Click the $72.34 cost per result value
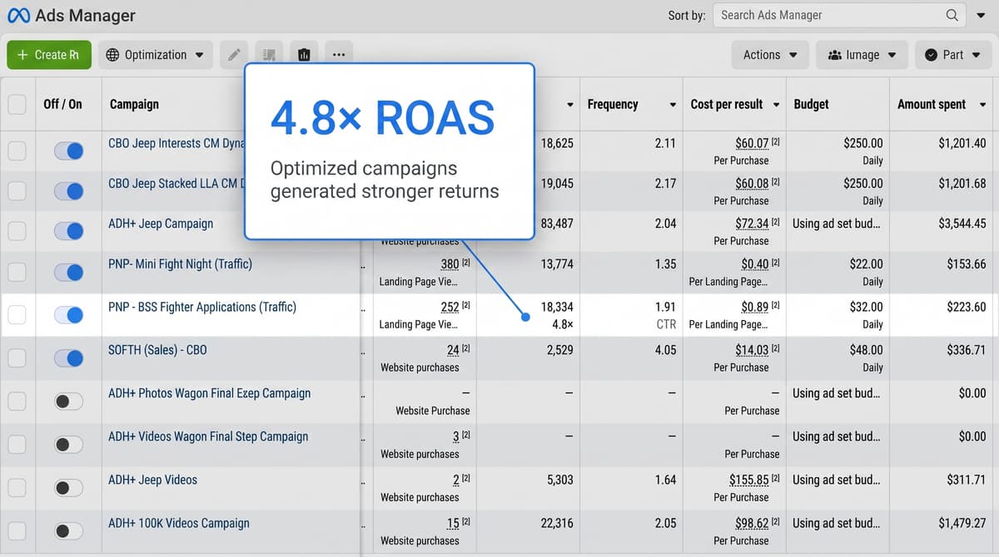This screenshot has height=557, width=999. pos(752,224)
